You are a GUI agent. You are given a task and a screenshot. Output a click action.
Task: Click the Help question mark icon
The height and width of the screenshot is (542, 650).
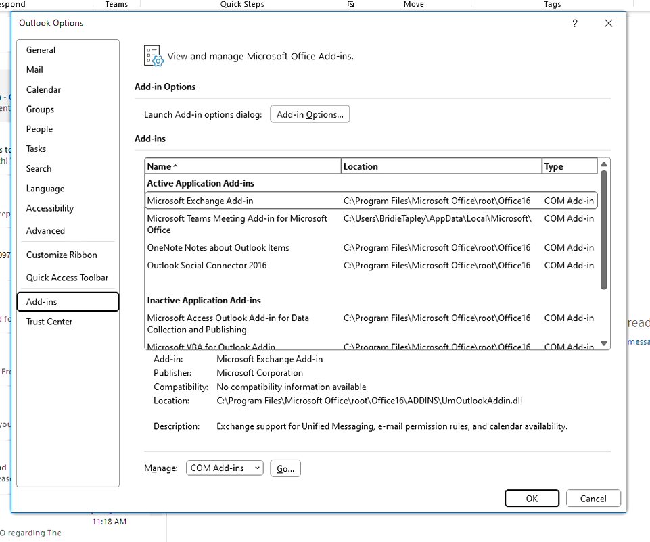point(574,23)
